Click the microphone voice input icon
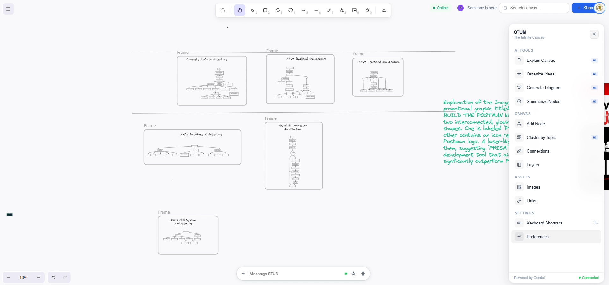This screenshot has height=285, width=609. point(363,274)
